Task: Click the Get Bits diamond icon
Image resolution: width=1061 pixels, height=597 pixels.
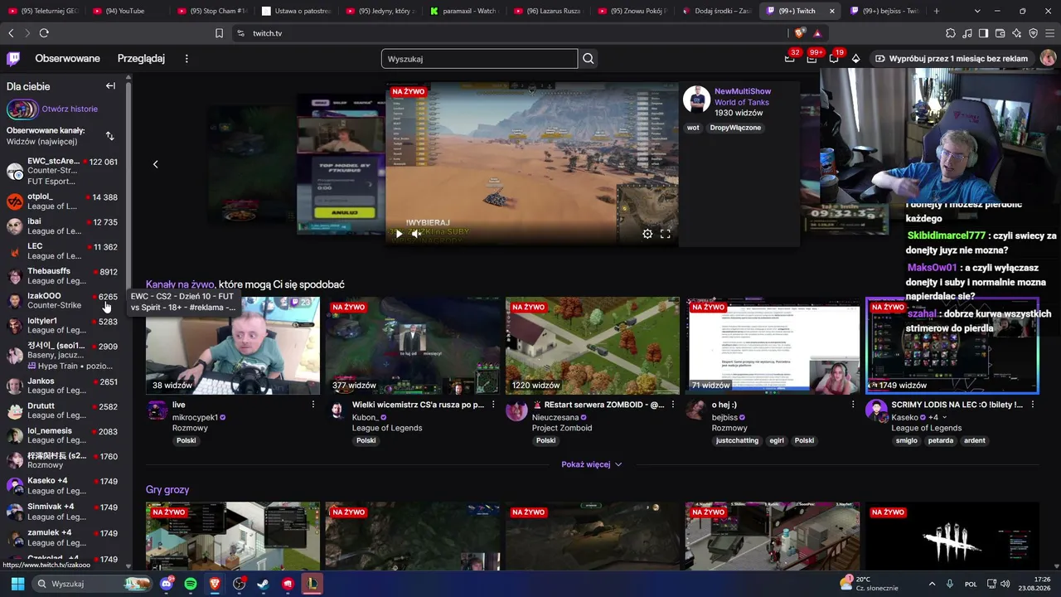Action: coord(856,59)
